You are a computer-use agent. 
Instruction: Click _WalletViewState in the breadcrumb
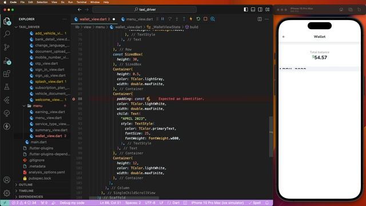166,27
